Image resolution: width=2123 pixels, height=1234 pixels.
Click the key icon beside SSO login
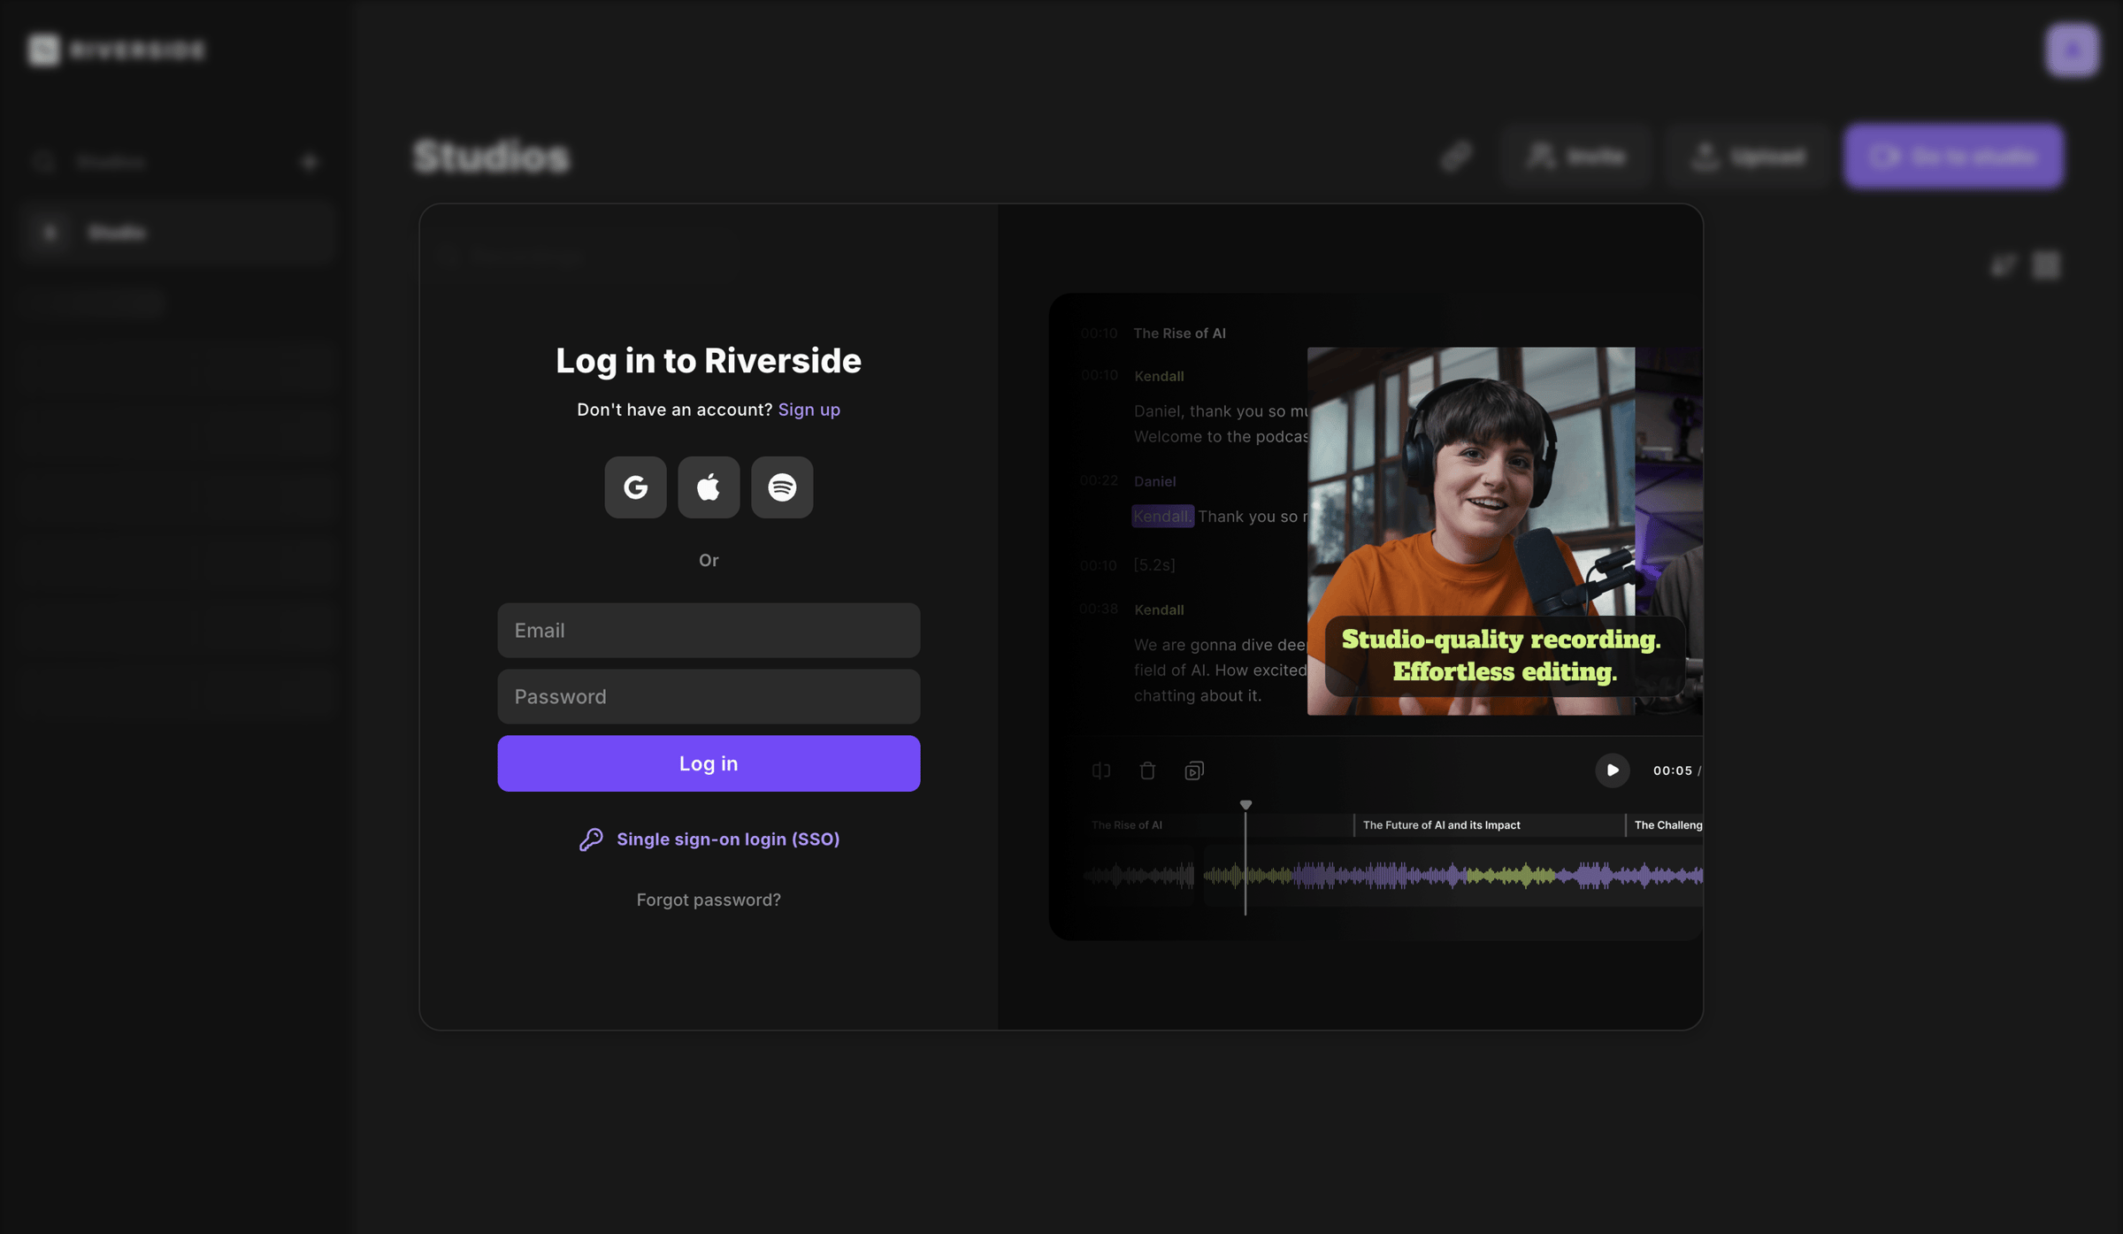point(591,839)
